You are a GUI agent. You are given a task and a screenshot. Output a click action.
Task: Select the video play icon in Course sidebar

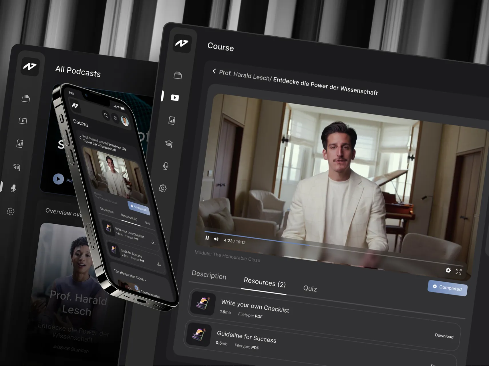click(x=175, y=98)
